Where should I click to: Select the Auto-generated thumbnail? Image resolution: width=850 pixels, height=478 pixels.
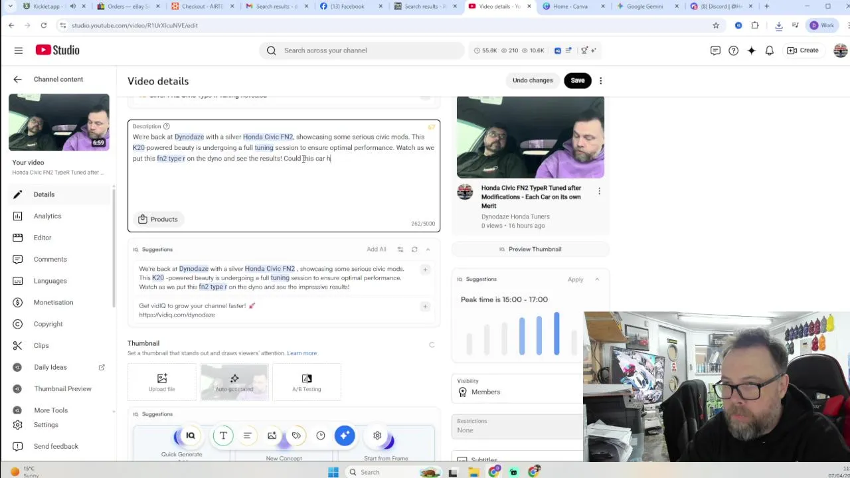tap(234, 382)
